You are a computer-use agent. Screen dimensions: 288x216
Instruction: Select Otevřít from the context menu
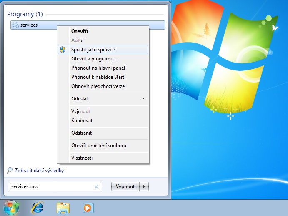[80, 31]
